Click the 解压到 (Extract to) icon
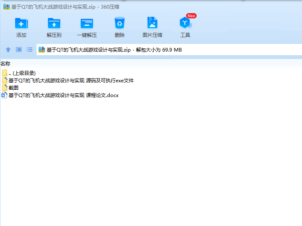Image resolution: width=302 pixels, height=226 pixels. tap(54, 23)
